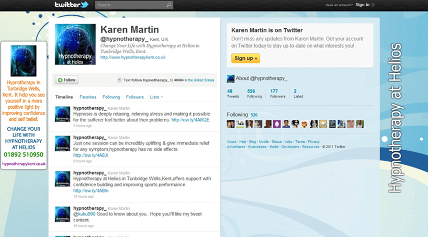This screenshot has width=428, height=237.
Task: Click the 526 Following stat
Action: tap(254, 93)
